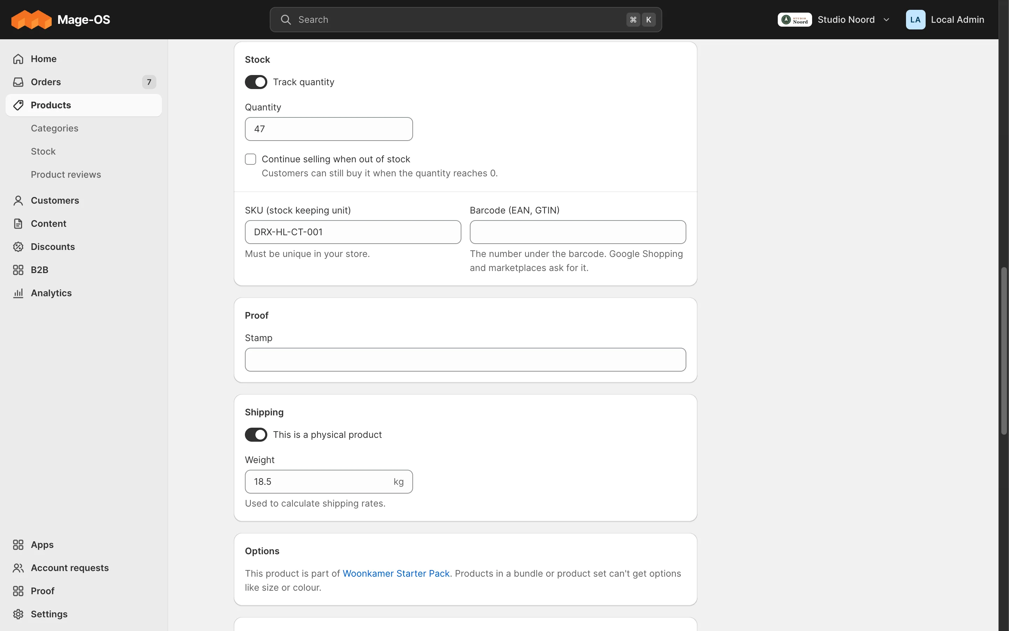The width and height of the screenshot is (1009, 631).
Task: Open the Categories submenu item
Action: coord(55,128)
